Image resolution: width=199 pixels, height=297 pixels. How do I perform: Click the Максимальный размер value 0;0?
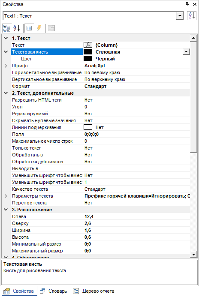coord(87,251)
